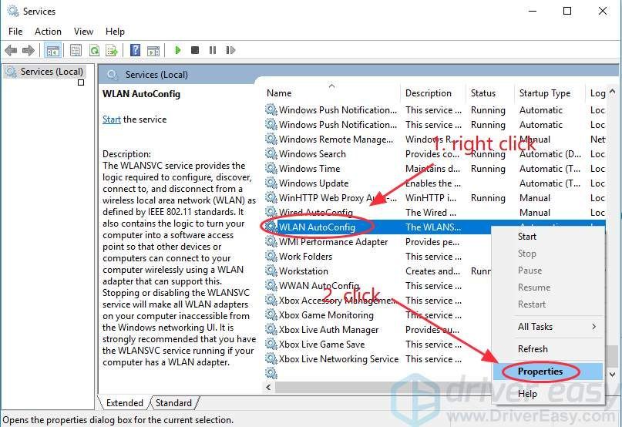Open the blue Help question-mark icon
The width and height of the screenshot is (622, 427).
[x=136, y=50]
